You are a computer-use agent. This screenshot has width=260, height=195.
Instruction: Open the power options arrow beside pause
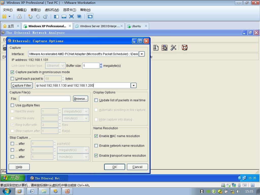[10, 17]
